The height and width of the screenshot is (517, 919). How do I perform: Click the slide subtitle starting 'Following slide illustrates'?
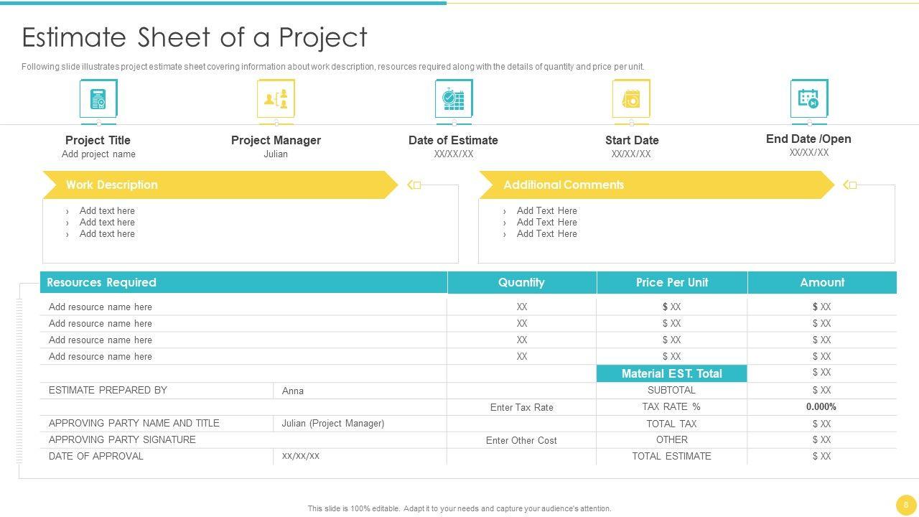tap(333, 67)
